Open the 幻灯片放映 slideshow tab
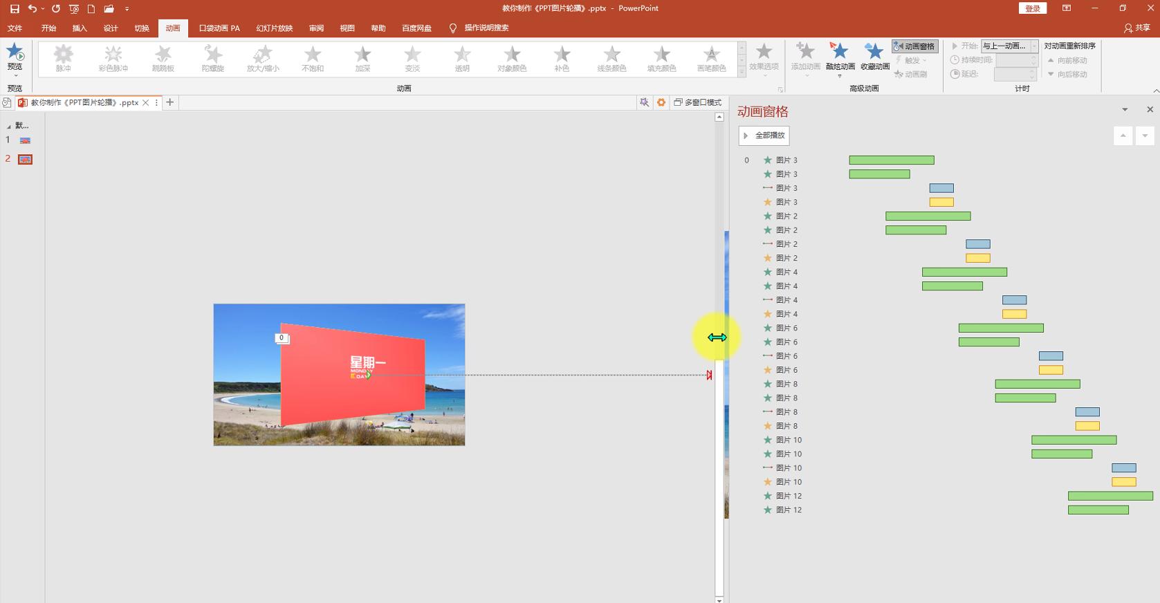1160x603 pixels. (274, 28)
